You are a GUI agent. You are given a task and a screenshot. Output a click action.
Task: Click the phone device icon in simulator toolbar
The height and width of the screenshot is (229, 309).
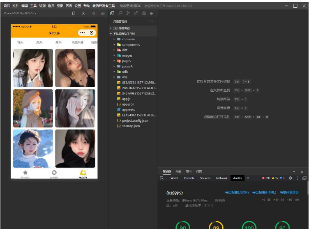coord(74,14)
